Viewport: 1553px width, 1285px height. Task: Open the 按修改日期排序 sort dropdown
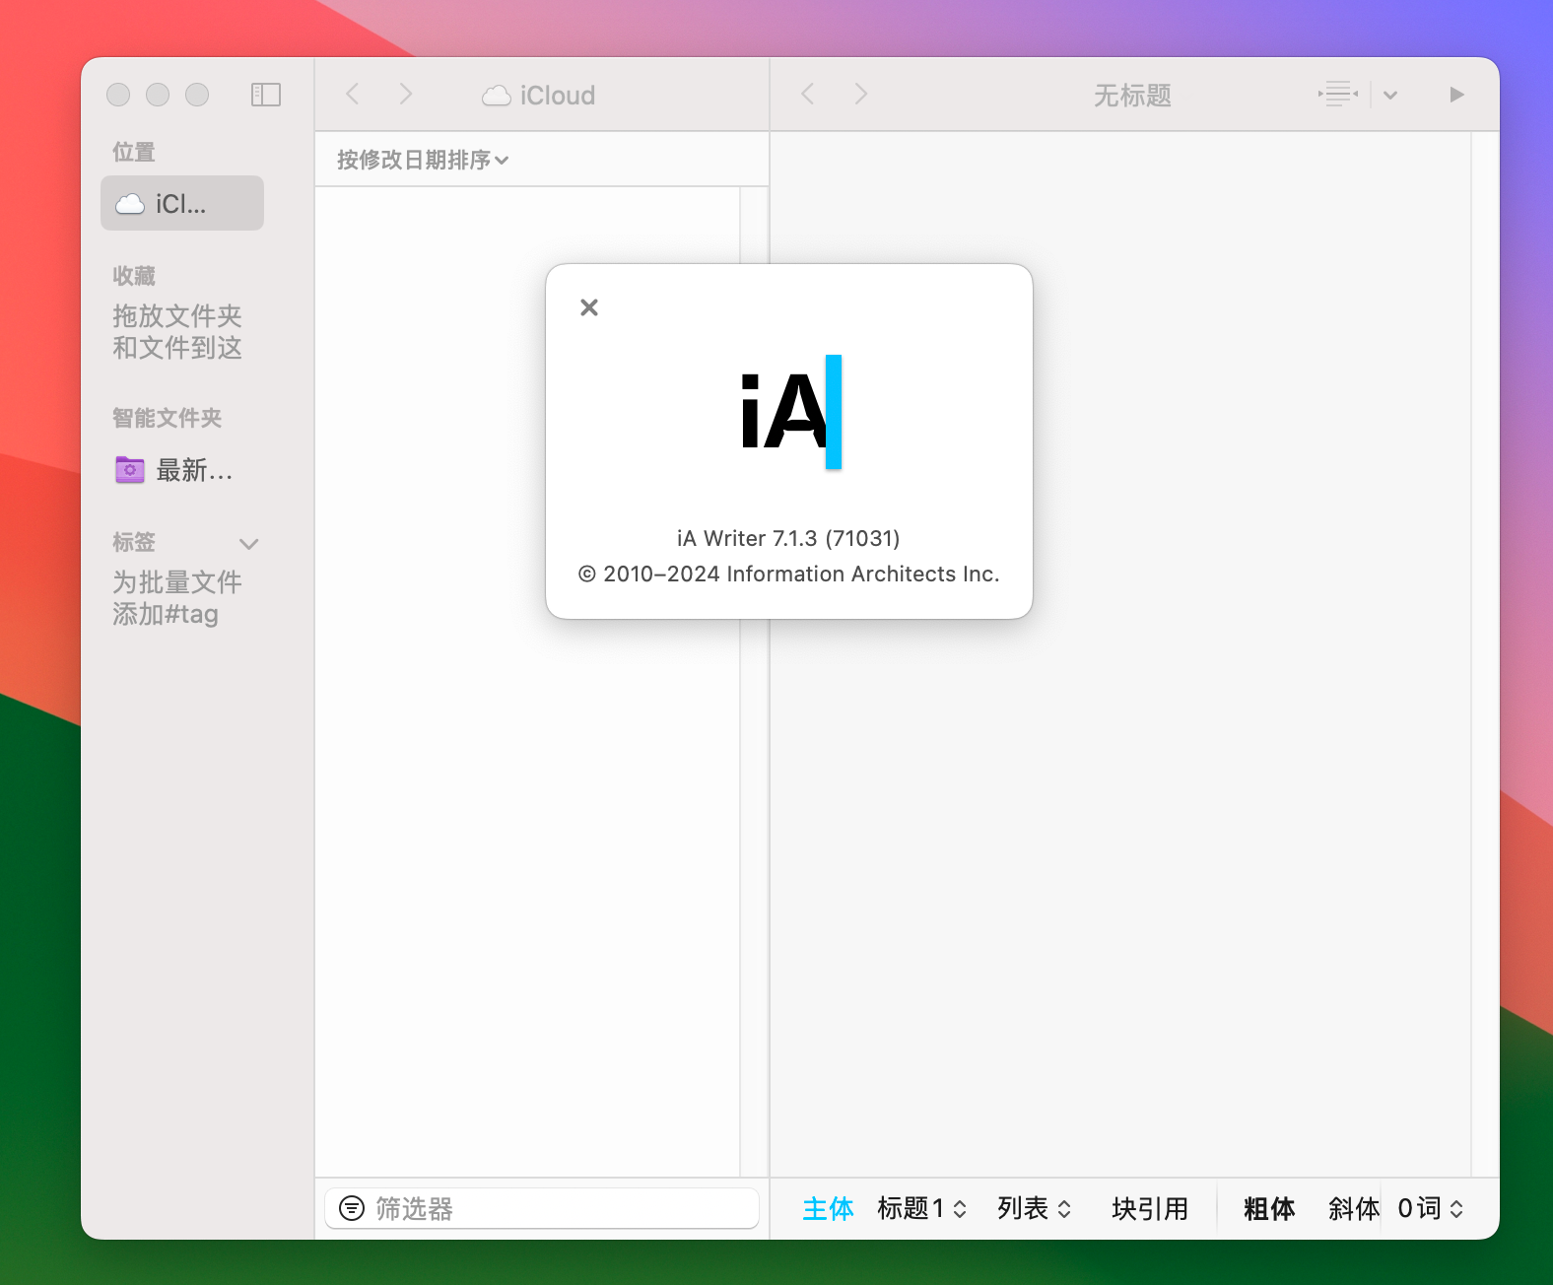coord(423,160)
